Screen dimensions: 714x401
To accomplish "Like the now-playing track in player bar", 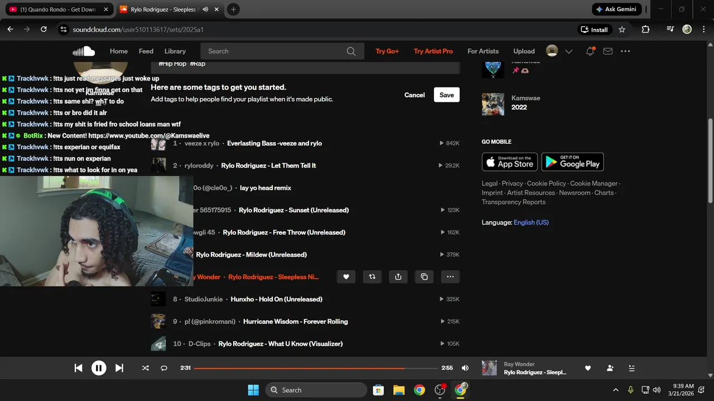I will pyautogui.click(x=588, y=368).
